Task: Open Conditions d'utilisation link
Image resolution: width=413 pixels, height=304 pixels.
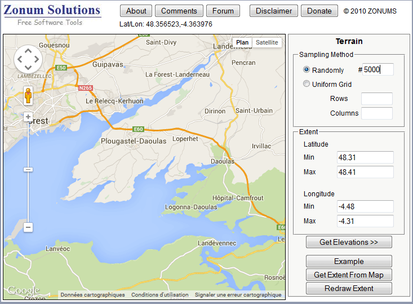Action: coord(160,295)
